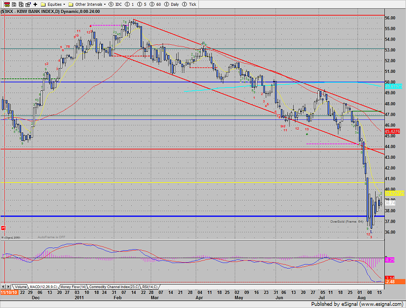Select the 5 minute interval button
Image resolution: width=406 pixels, height=308 pixels.
point(141,4)
